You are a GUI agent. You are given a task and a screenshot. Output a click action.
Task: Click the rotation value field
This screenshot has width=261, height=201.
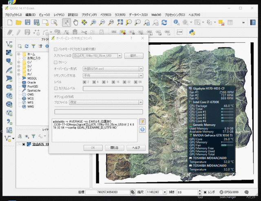point(188,192)
